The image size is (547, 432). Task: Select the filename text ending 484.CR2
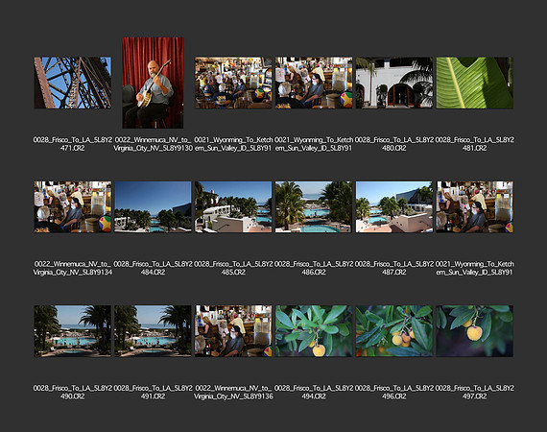pos(153,268)
